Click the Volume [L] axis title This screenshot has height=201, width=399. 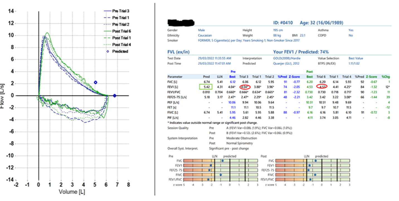click(x=72, y=192)
